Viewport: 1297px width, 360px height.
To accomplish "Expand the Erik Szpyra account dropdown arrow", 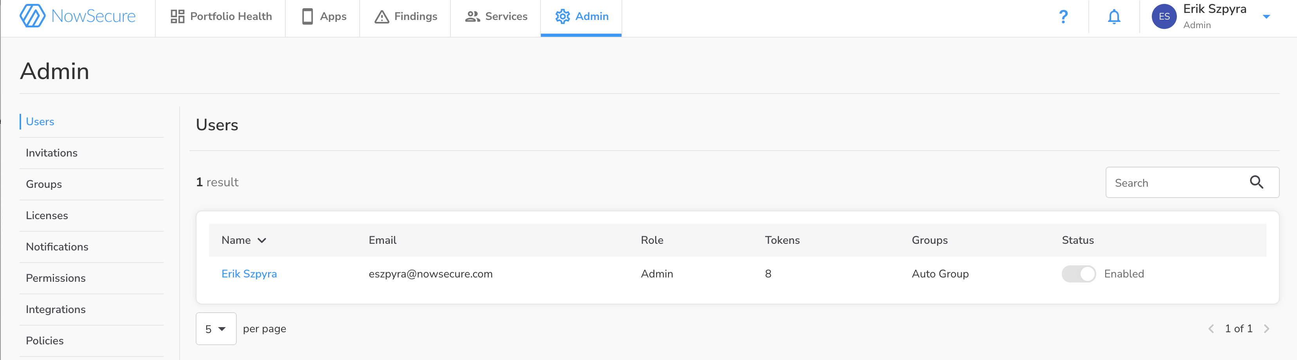I will coord(1266,16).
